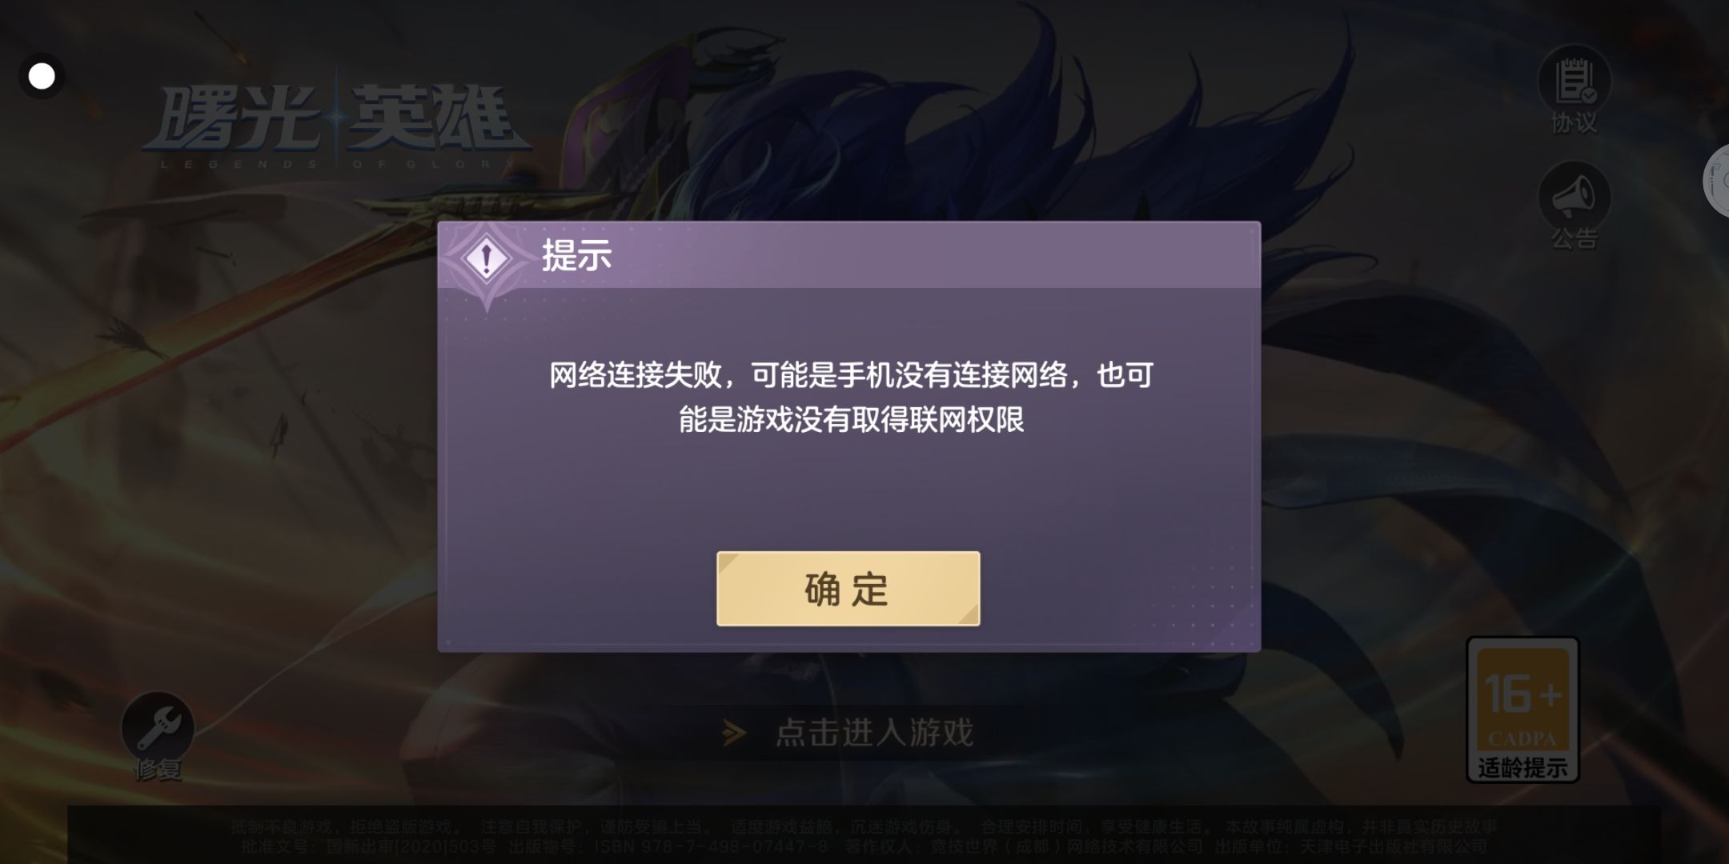Tap the white floating dot button
Image resolution: width=1729 pixels, height=864 pixels.
42,77
